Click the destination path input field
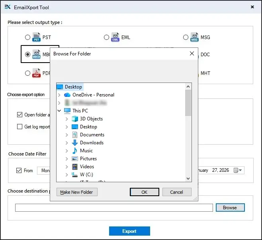The width and height of the screenshot is (262, 240). pos(114,208)
